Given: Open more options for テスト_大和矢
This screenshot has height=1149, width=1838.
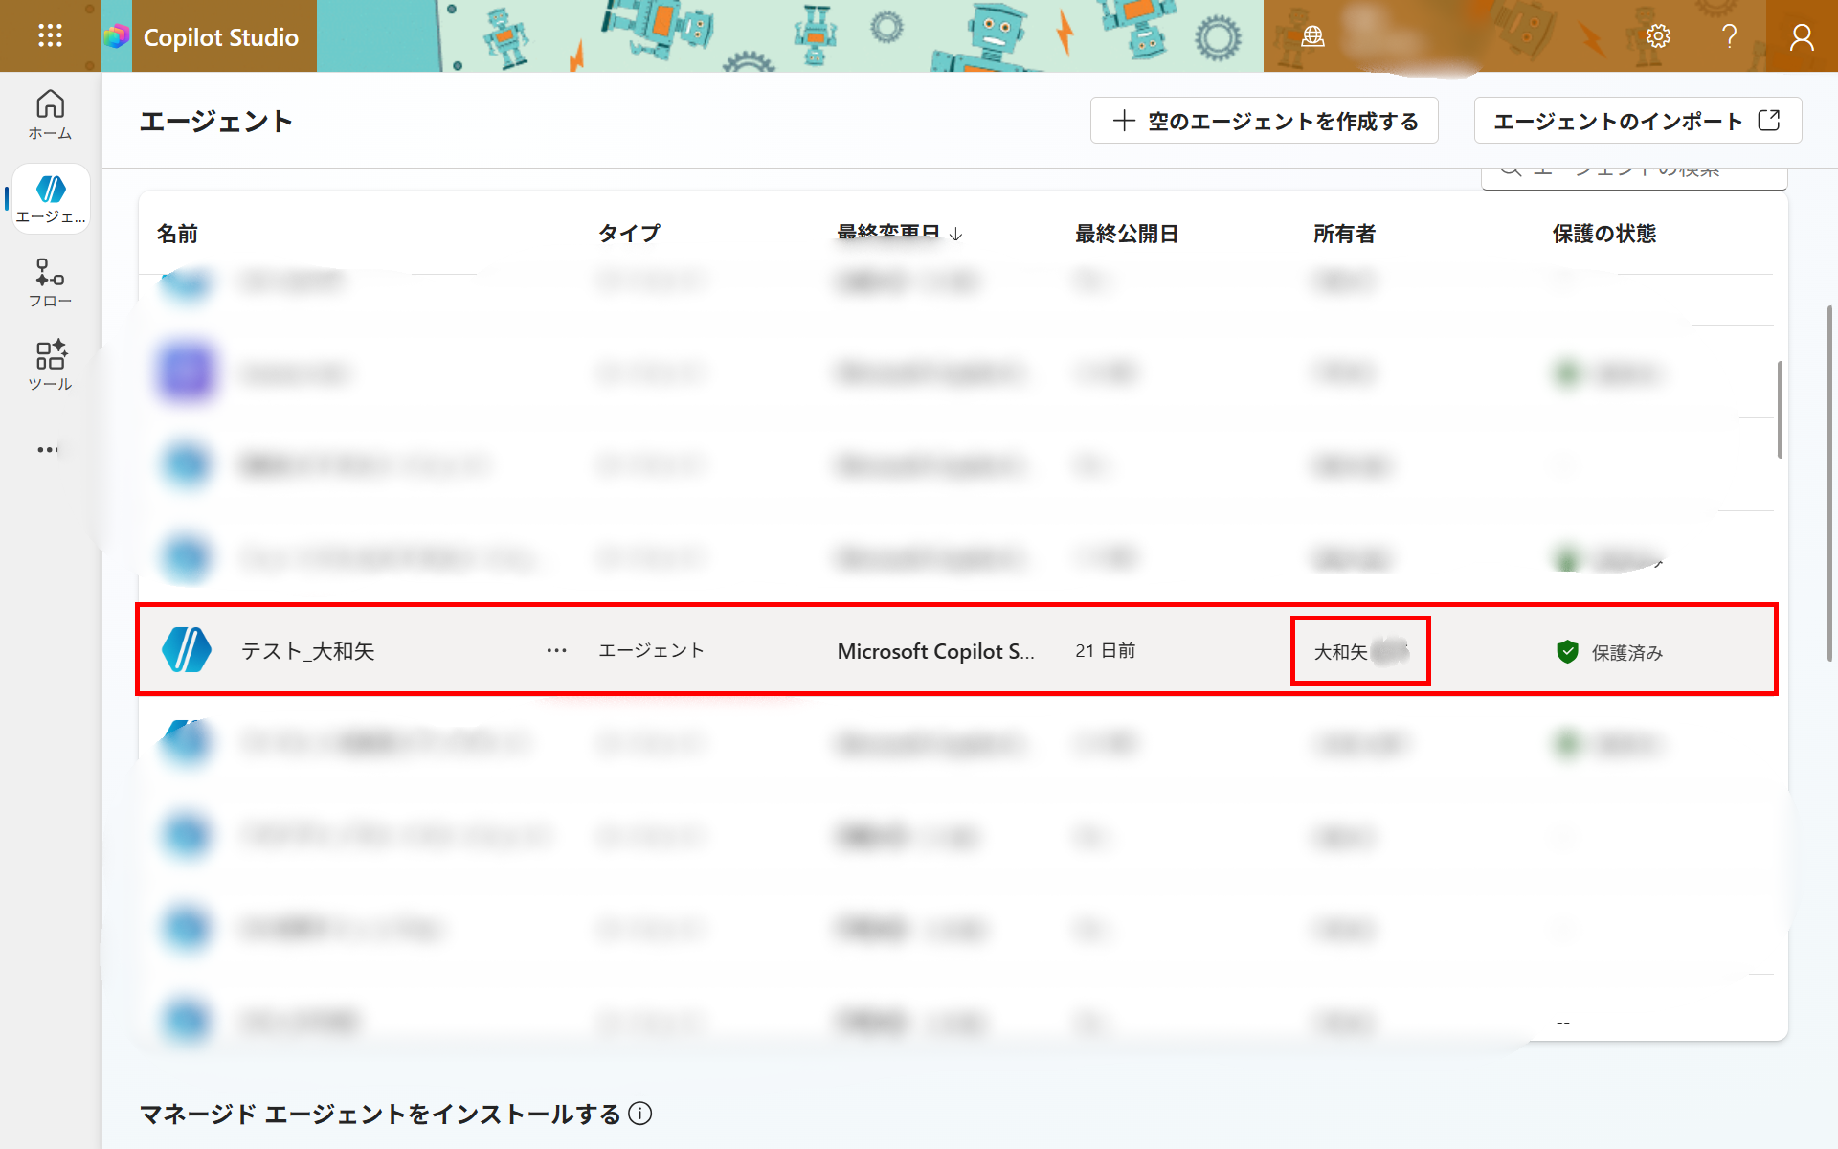Looking at the screenshot, I should [x=556, y=651].
